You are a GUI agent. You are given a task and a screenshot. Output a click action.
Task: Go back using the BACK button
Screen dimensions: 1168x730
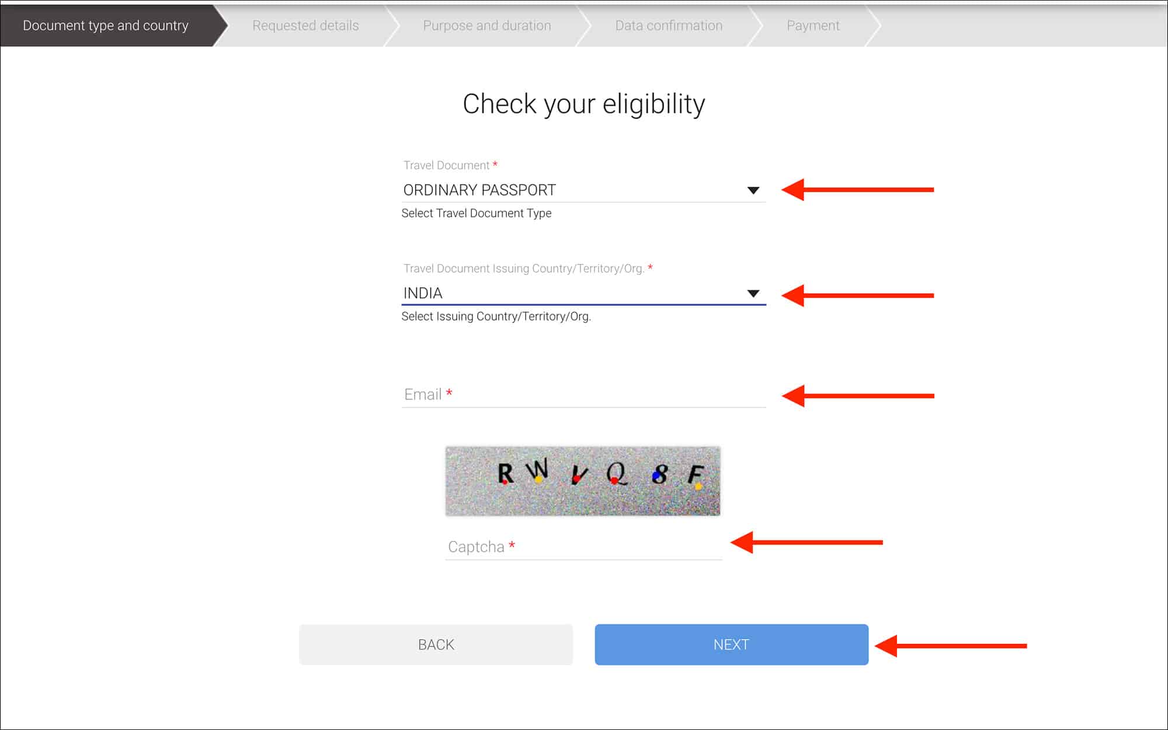coord(436,645)
